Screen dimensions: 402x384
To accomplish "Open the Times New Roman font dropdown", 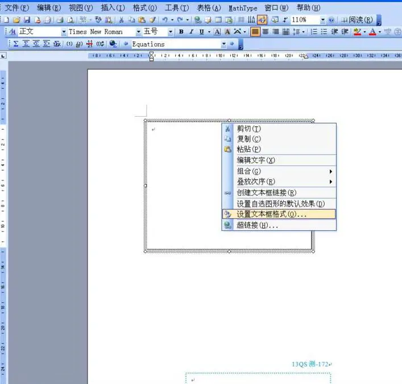I will click(138, 32).
